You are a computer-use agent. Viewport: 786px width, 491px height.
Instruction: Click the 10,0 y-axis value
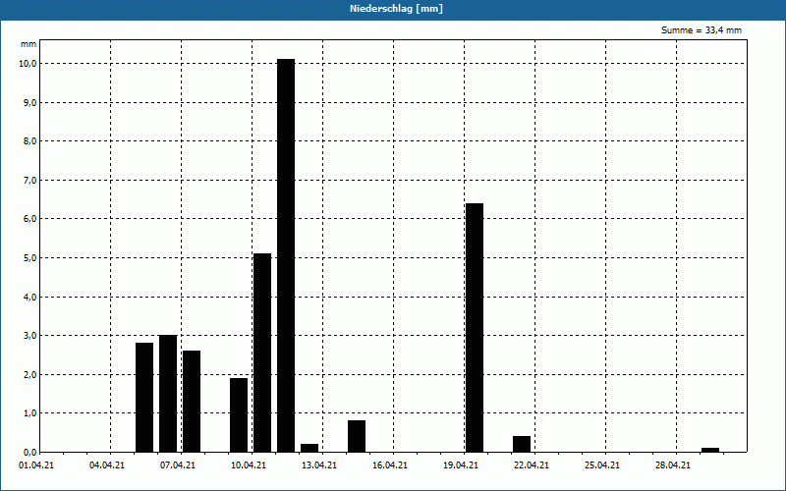28,64
